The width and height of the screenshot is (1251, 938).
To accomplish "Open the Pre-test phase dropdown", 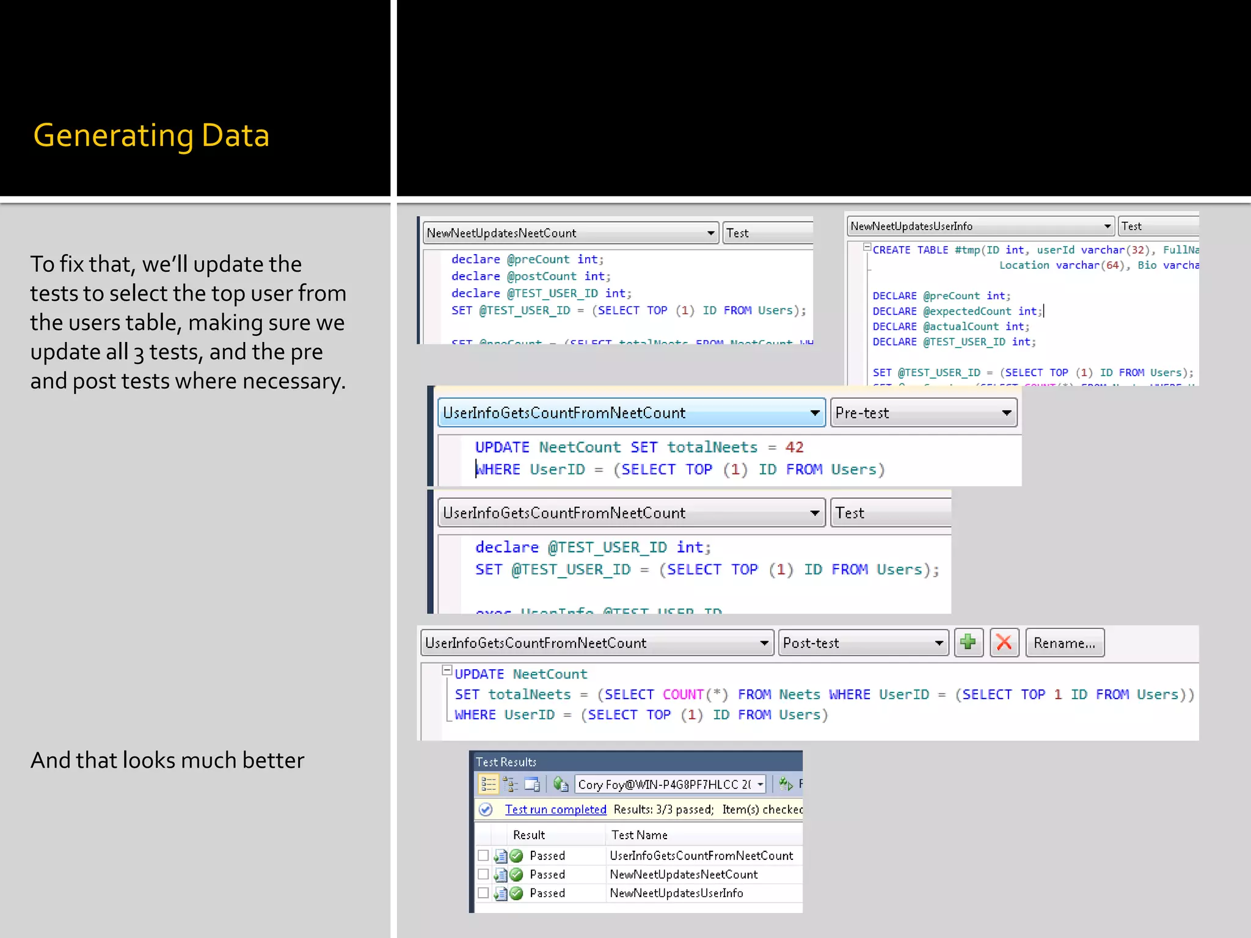I will click(924, 413).
